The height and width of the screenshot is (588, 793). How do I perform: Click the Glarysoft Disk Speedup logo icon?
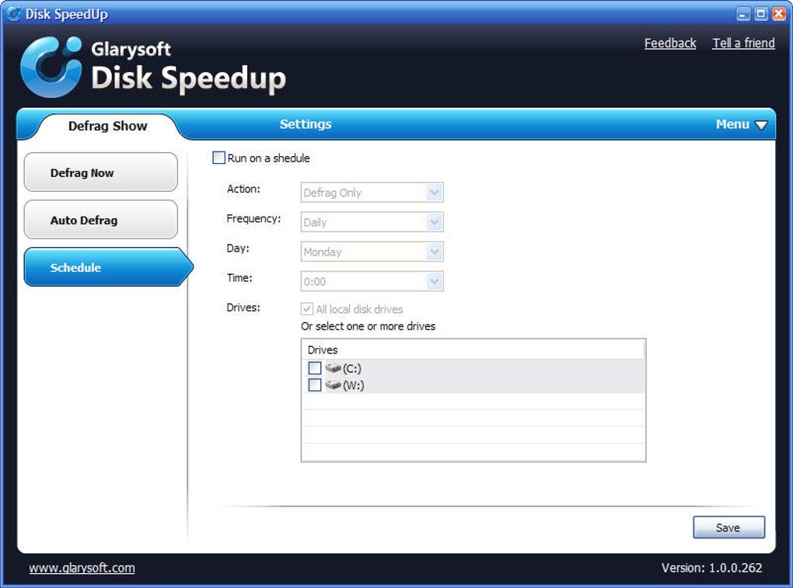click(51, 67)
